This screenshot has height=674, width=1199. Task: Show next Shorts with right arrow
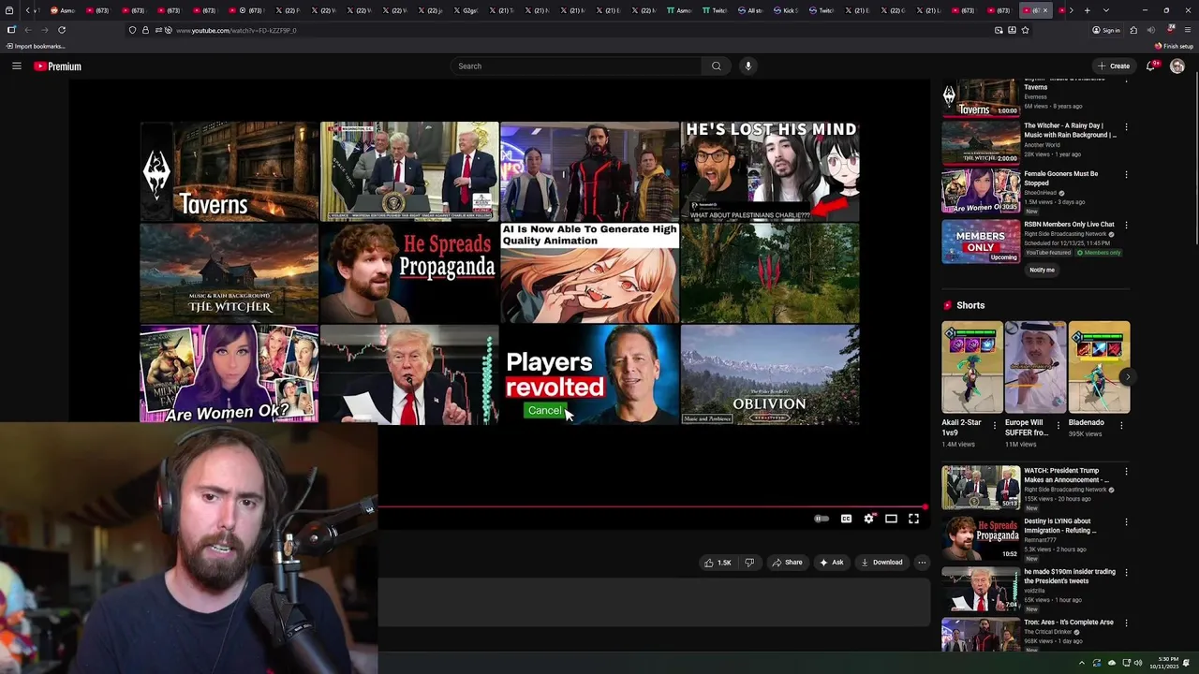point(1128,377)
